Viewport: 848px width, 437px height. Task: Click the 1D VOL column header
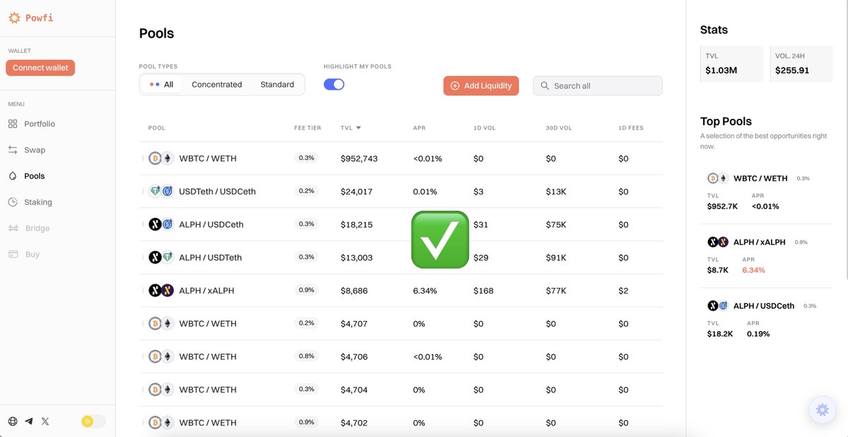(484, 128)
